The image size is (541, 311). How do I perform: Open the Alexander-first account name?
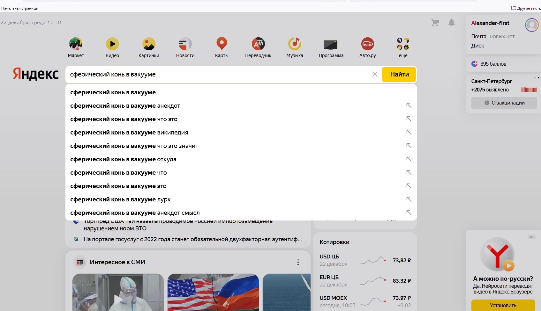pyautogui.click(x=490, y=23)
